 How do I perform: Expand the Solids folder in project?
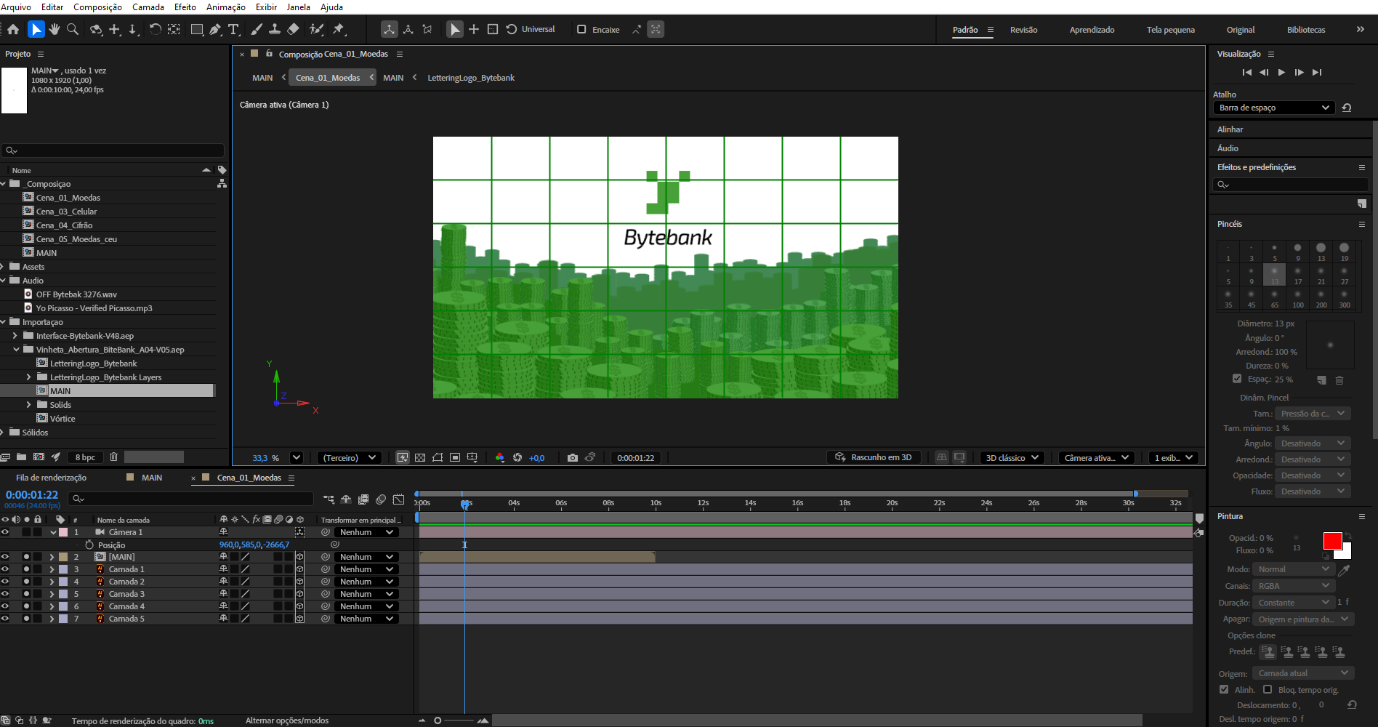click(x=29, y=405)
